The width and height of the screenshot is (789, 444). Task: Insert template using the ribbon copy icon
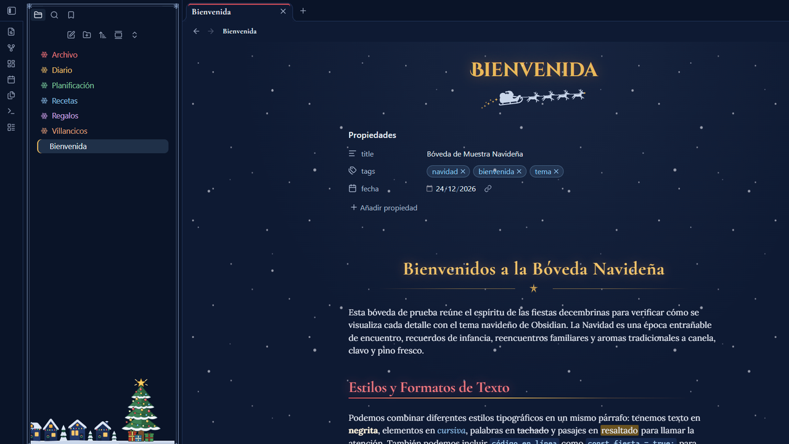click(x=11, y=96)
